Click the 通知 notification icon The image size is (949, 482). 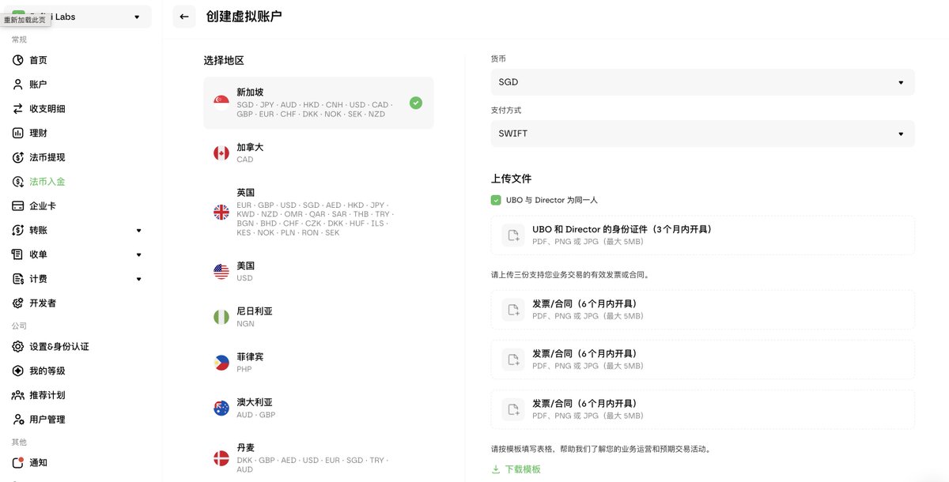pos(18,462)
